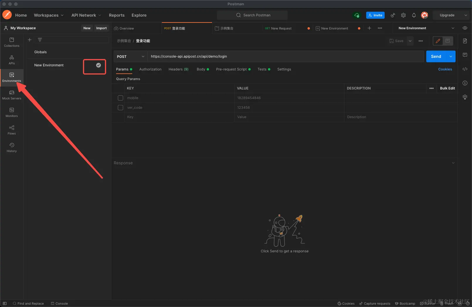Open the Collections sidebar panel

pyautogui.click(x=12, y=42)
